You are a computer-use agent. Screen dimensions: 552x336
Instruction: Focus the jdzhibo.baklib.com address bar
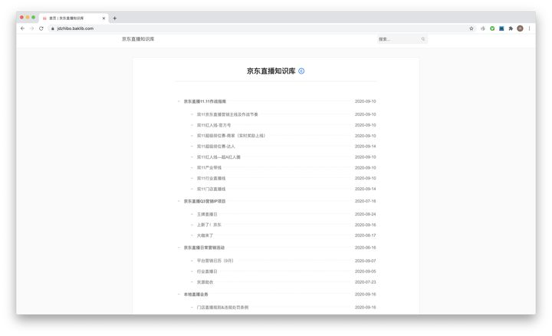261,28
